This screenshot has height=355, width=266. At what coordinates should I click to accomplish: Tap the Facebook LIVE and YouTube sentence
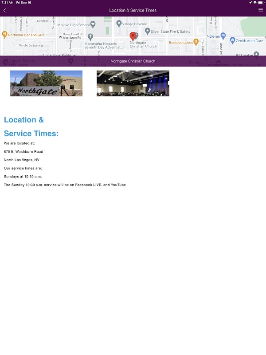pos(65,185)
